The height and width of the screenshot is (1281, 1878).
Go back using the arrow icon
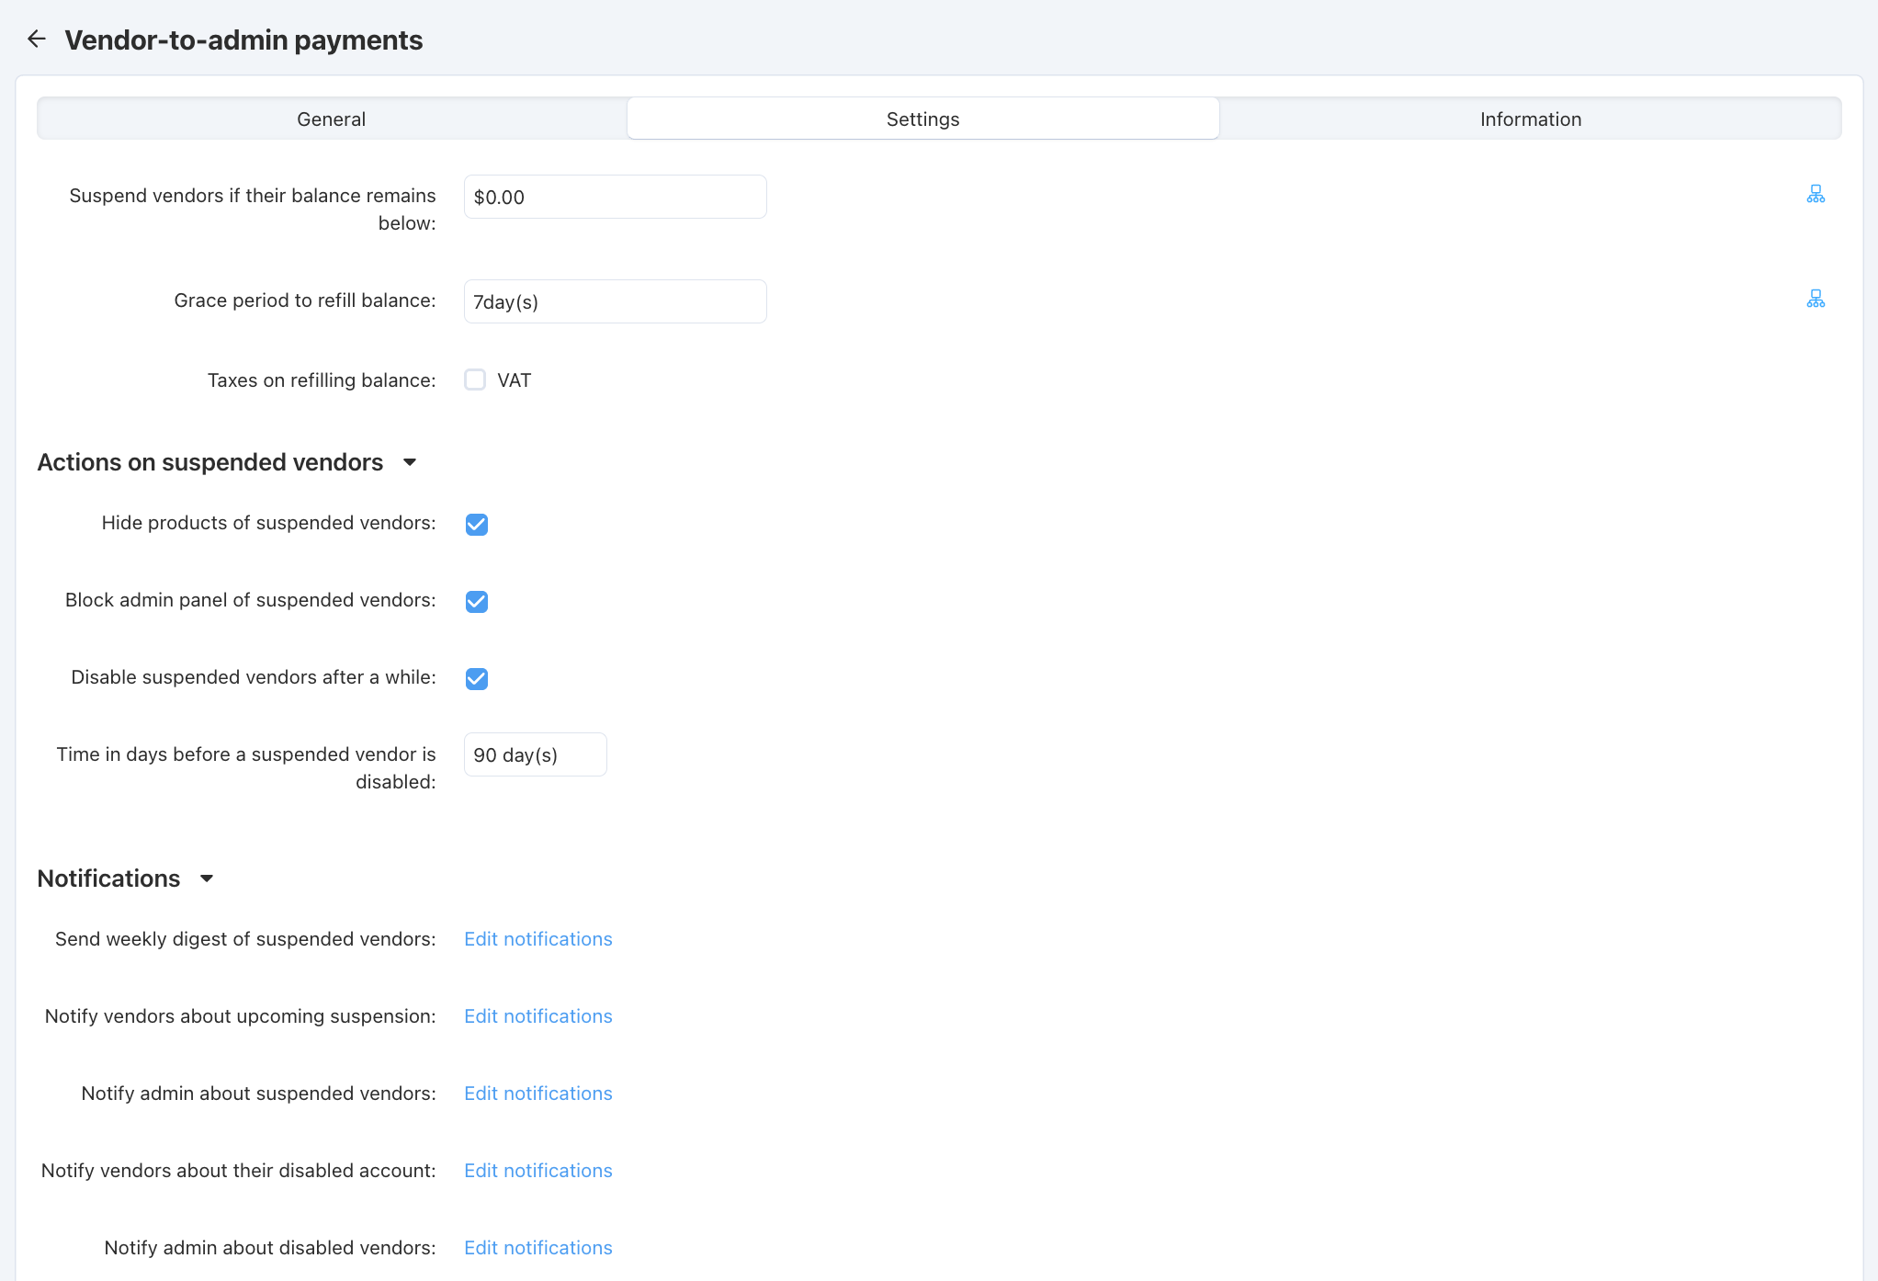pyautogui.click(x=37, y=39)
